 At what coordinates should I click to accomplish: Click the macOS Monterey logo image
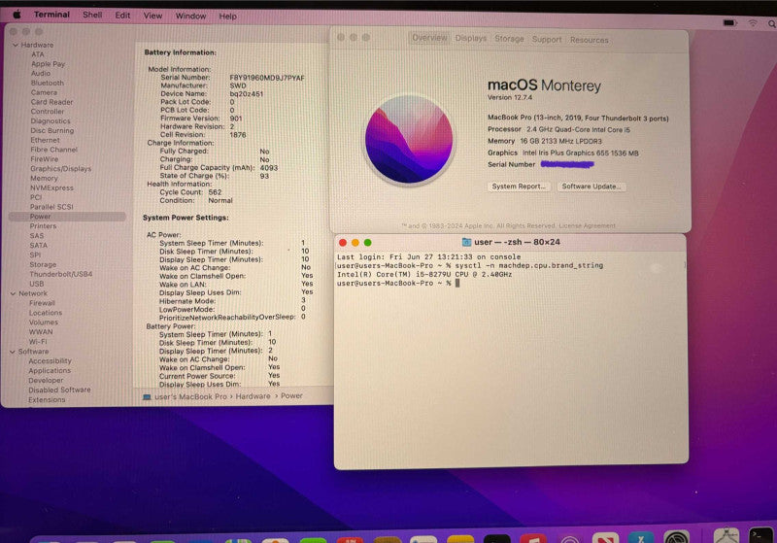coord(409,140)
